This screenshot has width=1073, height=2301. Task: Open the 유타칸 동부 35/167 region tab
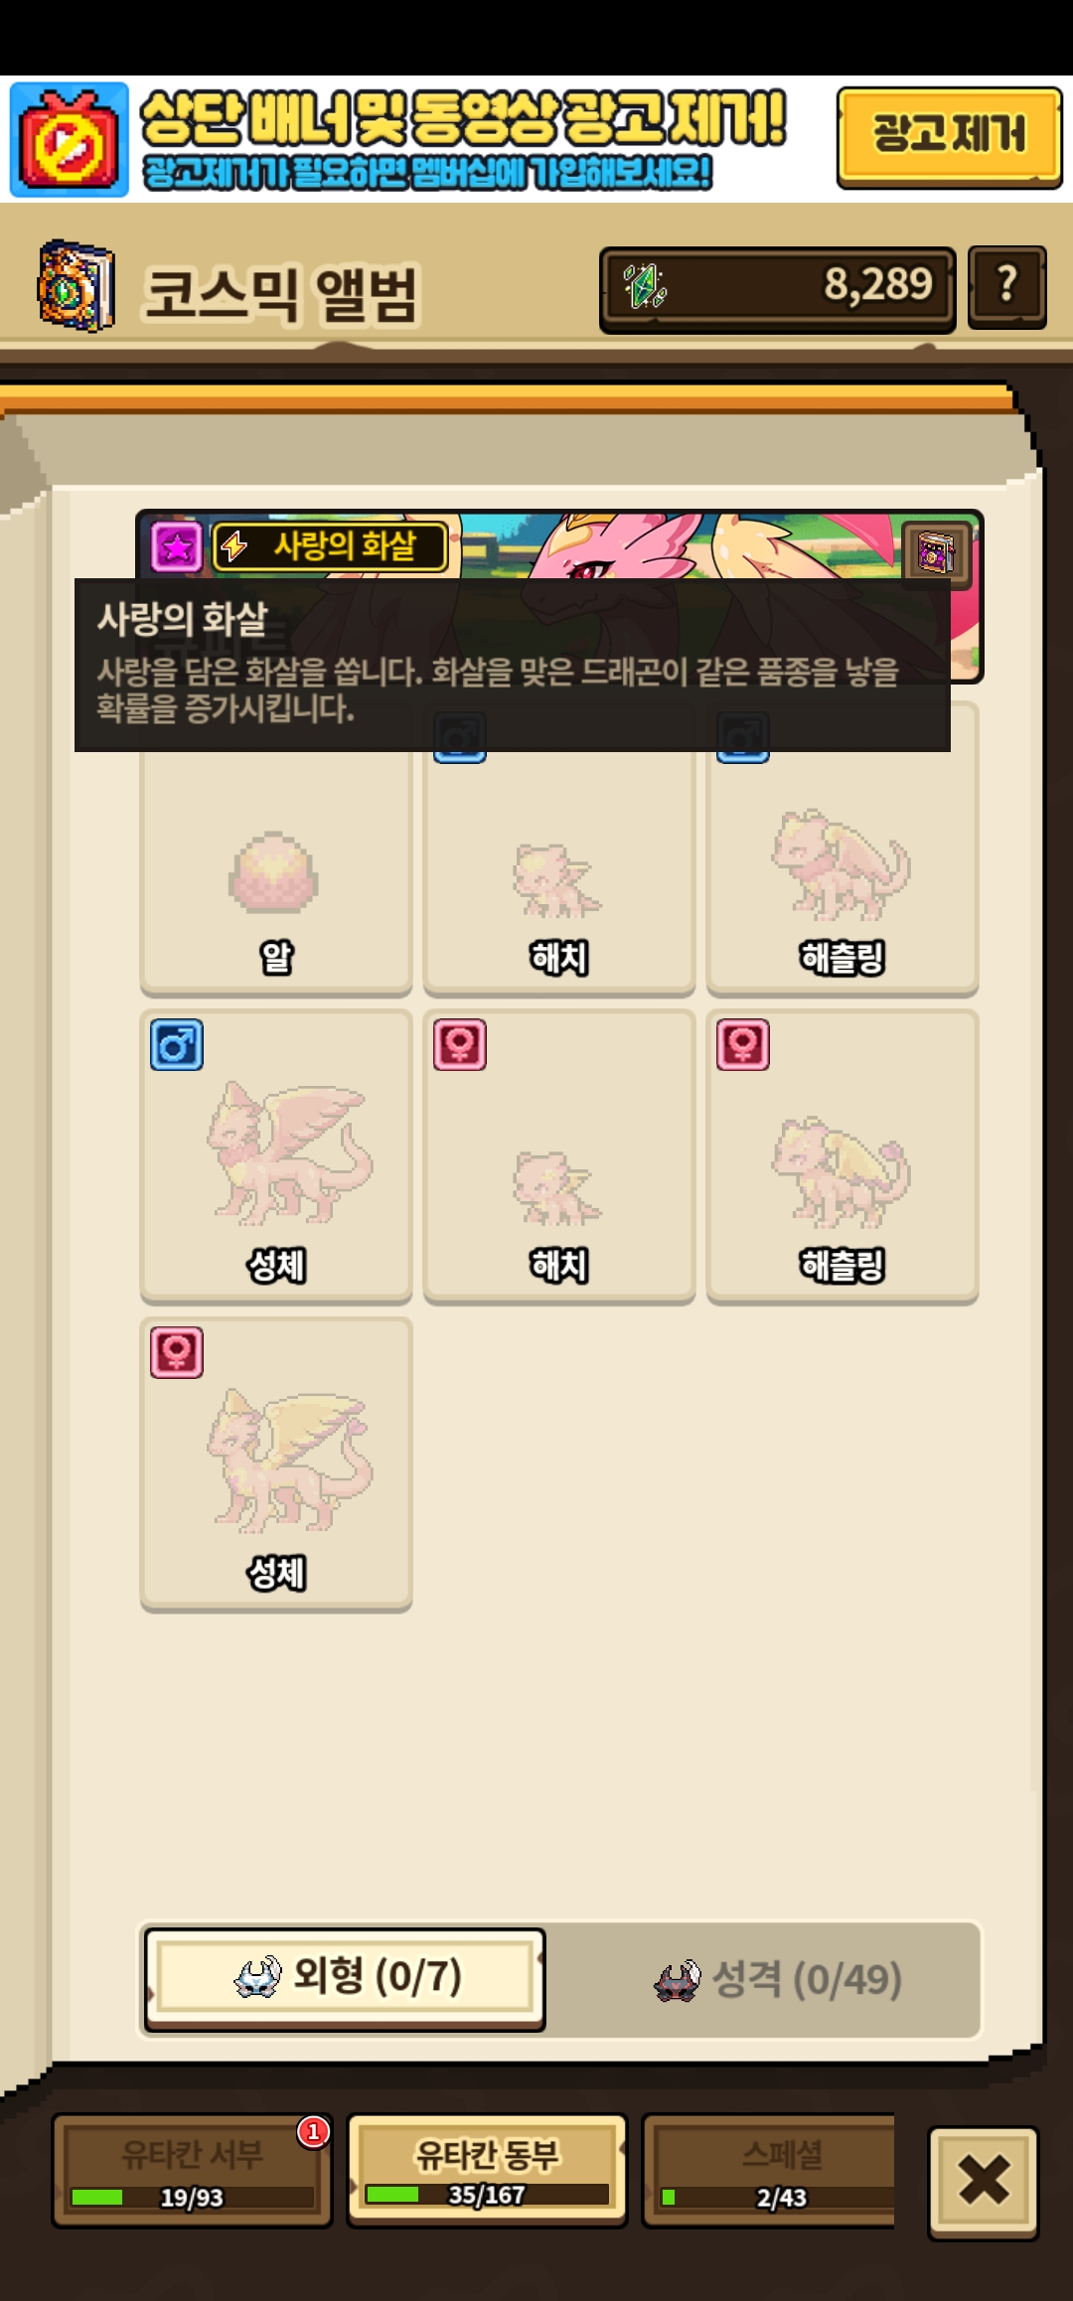(x=487, y=2170)
